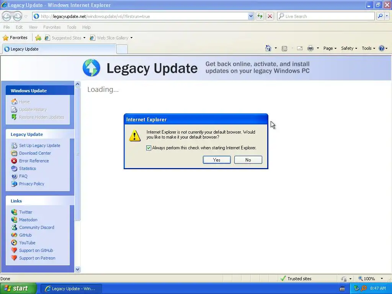Click Community Discord people icon
This screenshot has width=392, height=294.
(x=14, y=227)
